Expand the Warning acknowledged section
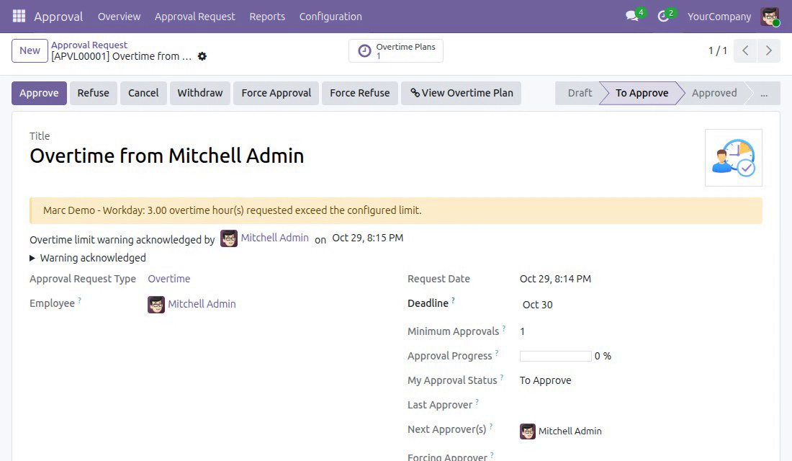792x461 pixels. click(88, 258)
